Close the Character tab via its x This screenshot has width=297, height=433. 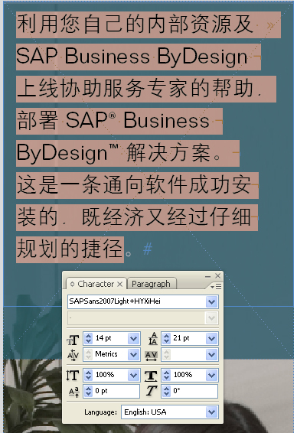coord(119,284)
